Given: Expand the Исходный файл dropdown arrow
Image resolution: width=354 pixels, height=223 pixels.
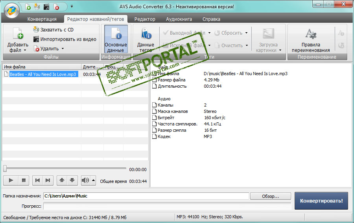Looking at the screenshot, I should [209, 46].
